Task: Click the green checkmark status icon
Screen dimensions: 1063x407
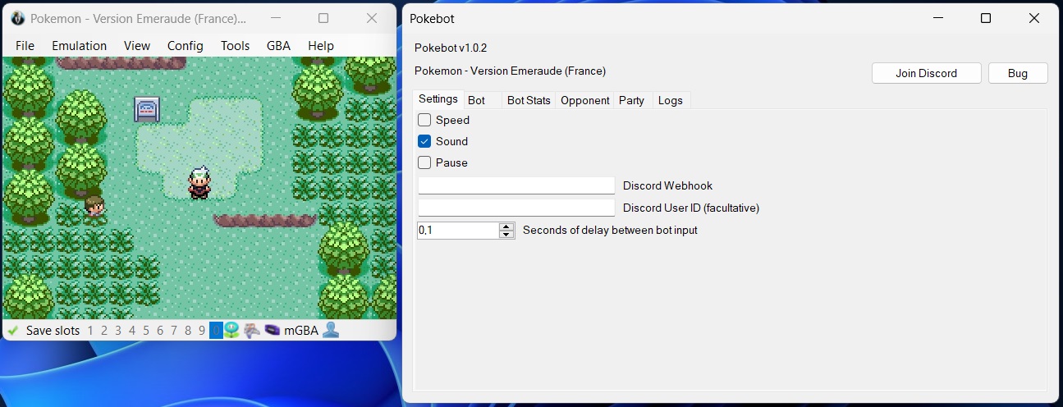Action: (13, 331)
